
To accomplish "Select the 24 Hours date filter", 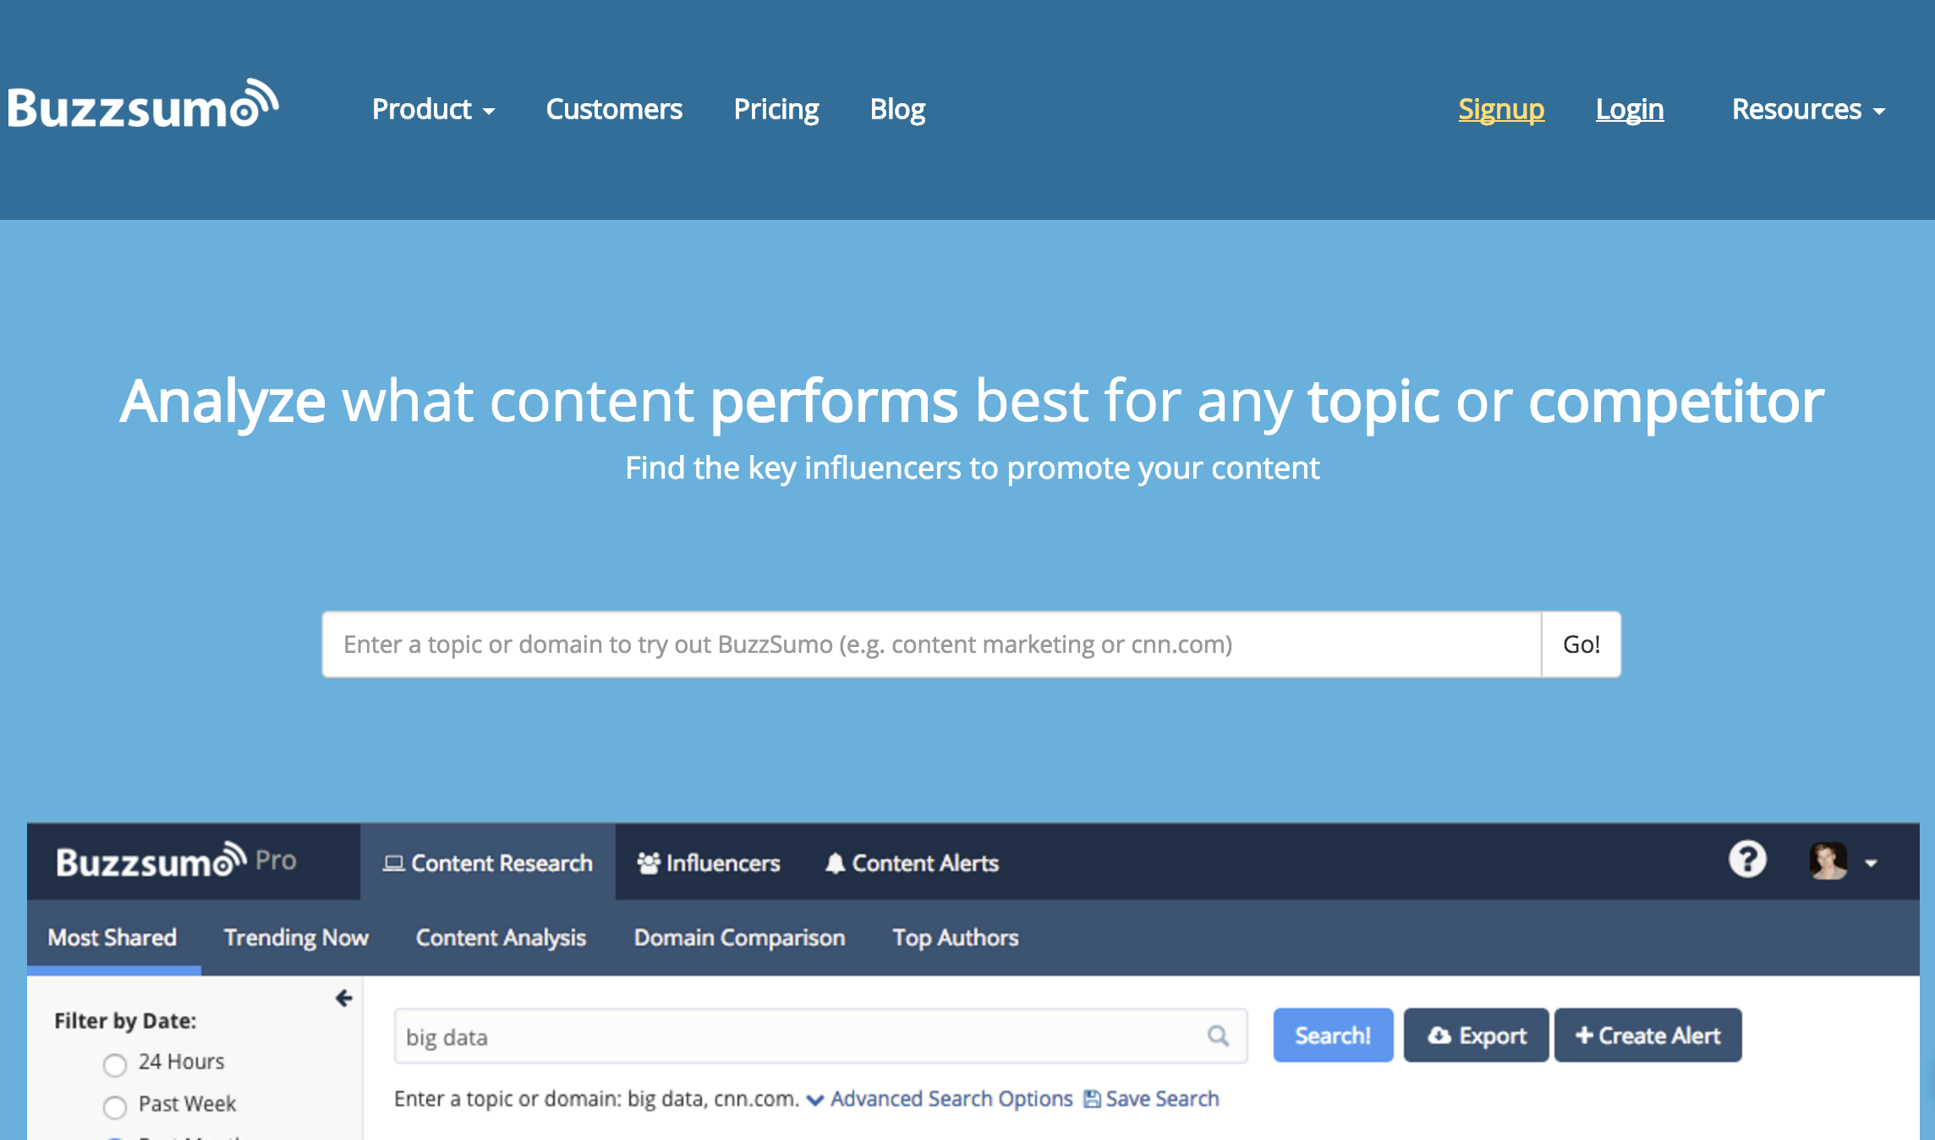I will tap(115, 1064).
